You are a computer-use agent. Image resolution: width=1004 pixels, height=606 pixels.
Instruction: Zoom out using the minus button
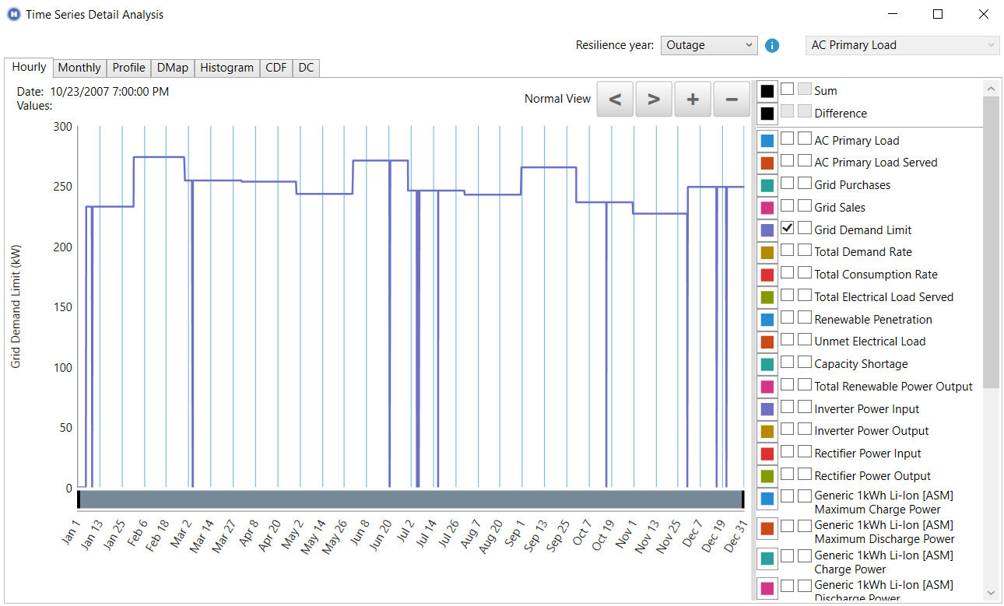[x=731, y=99]
